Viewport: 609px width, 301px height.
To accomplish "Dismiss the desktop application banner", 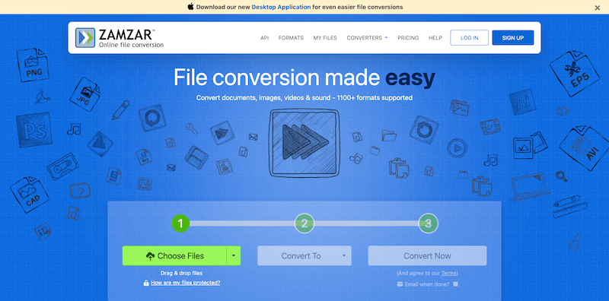I will (x=598, y=8).
